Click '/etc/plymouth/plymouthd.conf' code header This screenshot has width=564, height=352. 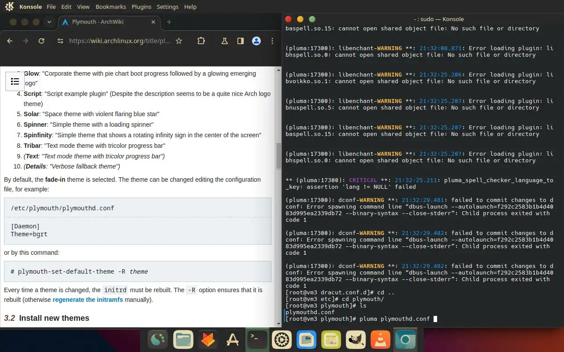pos(62,208)
